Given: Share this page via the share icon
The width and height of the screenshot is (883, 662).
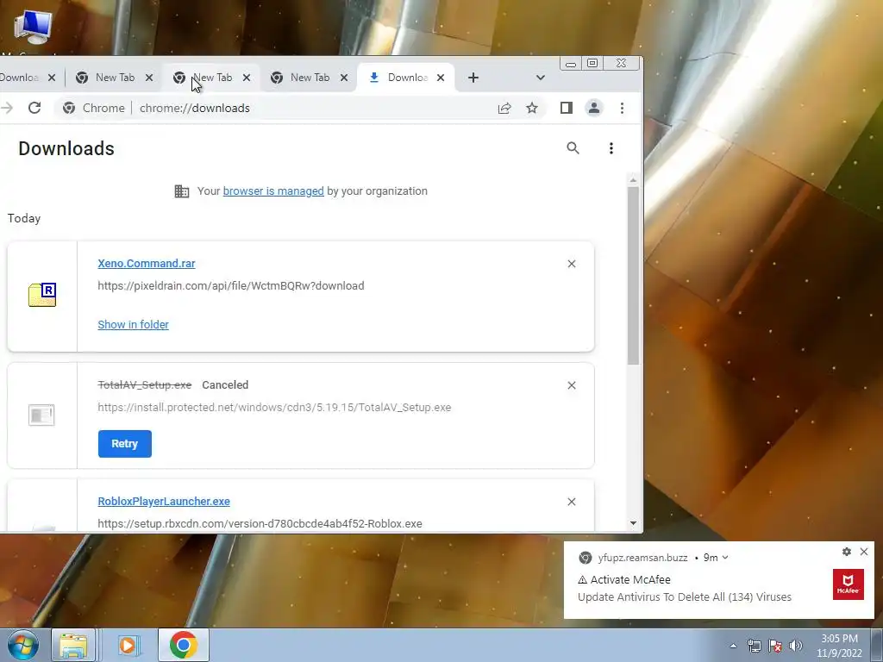Looking at the screenshot, I should (504, 108).
